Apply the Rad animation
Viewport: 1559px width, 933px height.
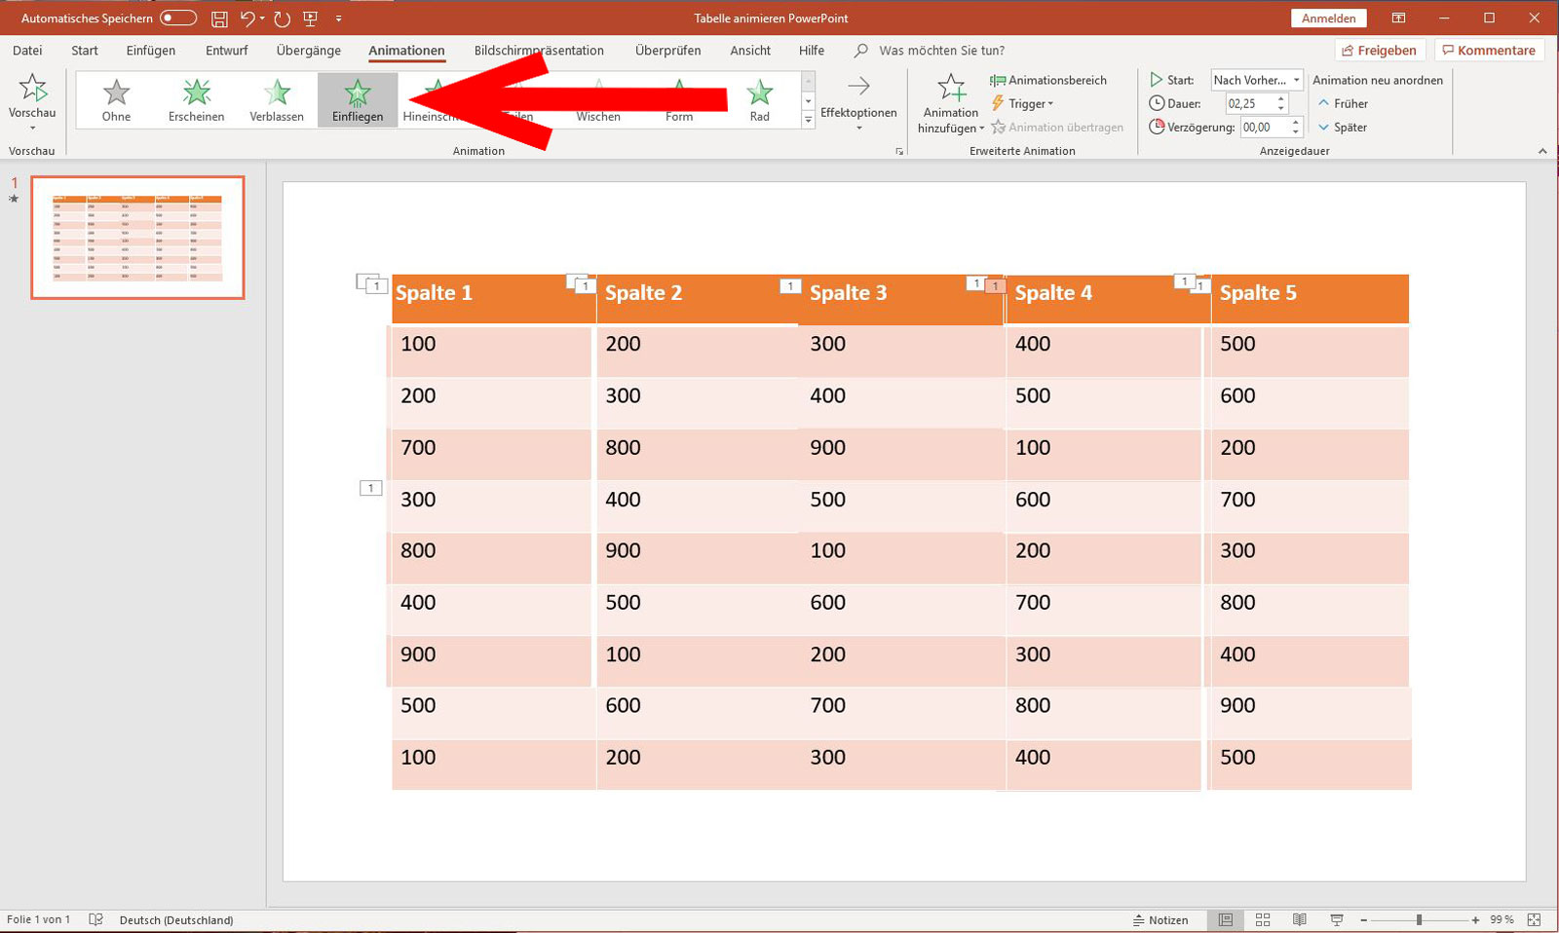759,97
